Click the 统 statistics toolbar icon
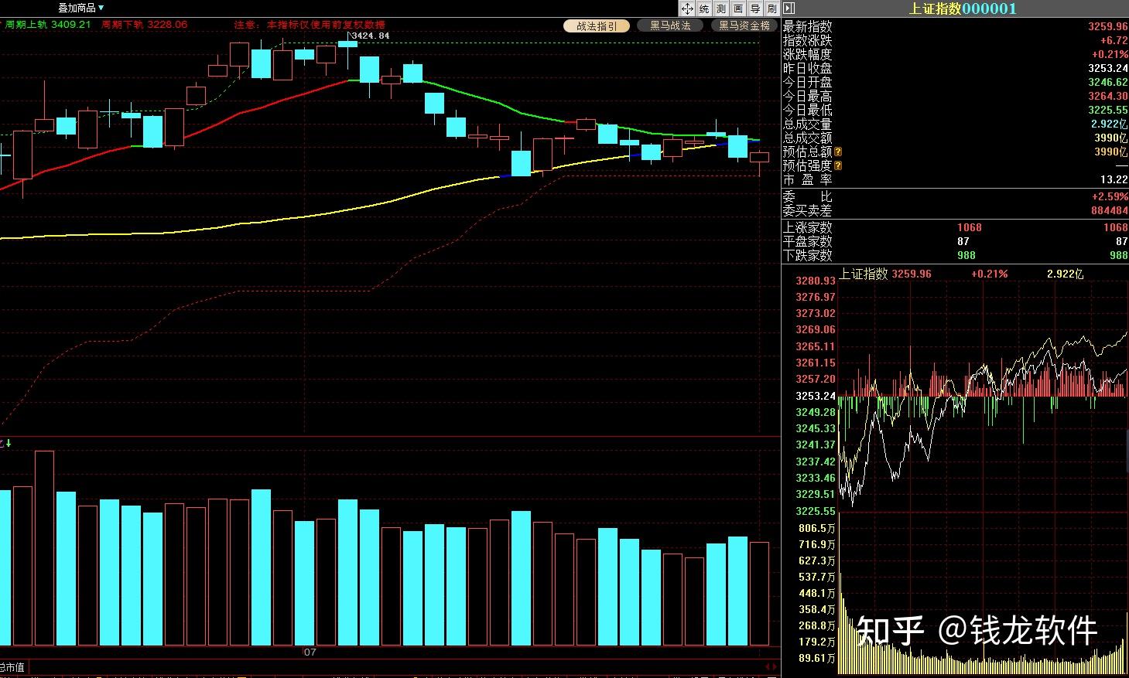 (x=703, y=9)
